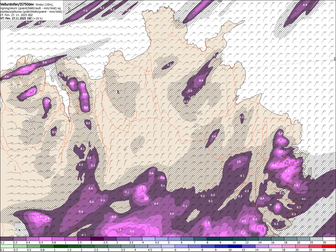Pick the 12 swatch in the lower color bar

pos(248,246)
